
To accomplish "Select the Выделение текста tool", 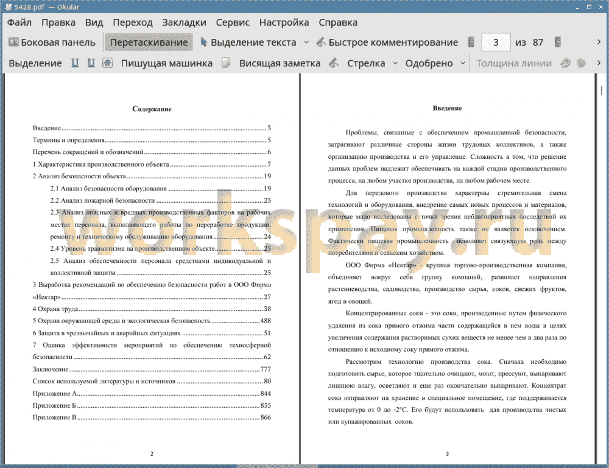I will 248,43.
